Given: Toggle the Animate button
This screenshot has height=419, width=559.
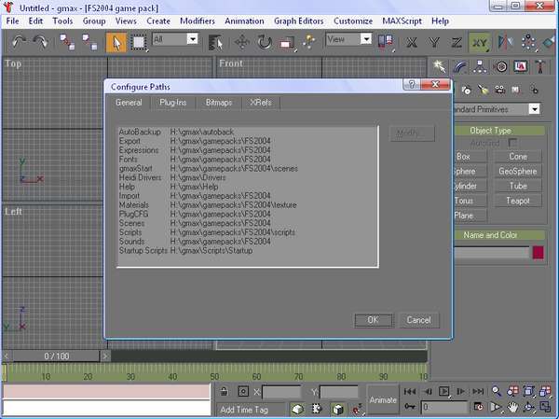Looking at the screenshot, I should [x=383, y=399].
